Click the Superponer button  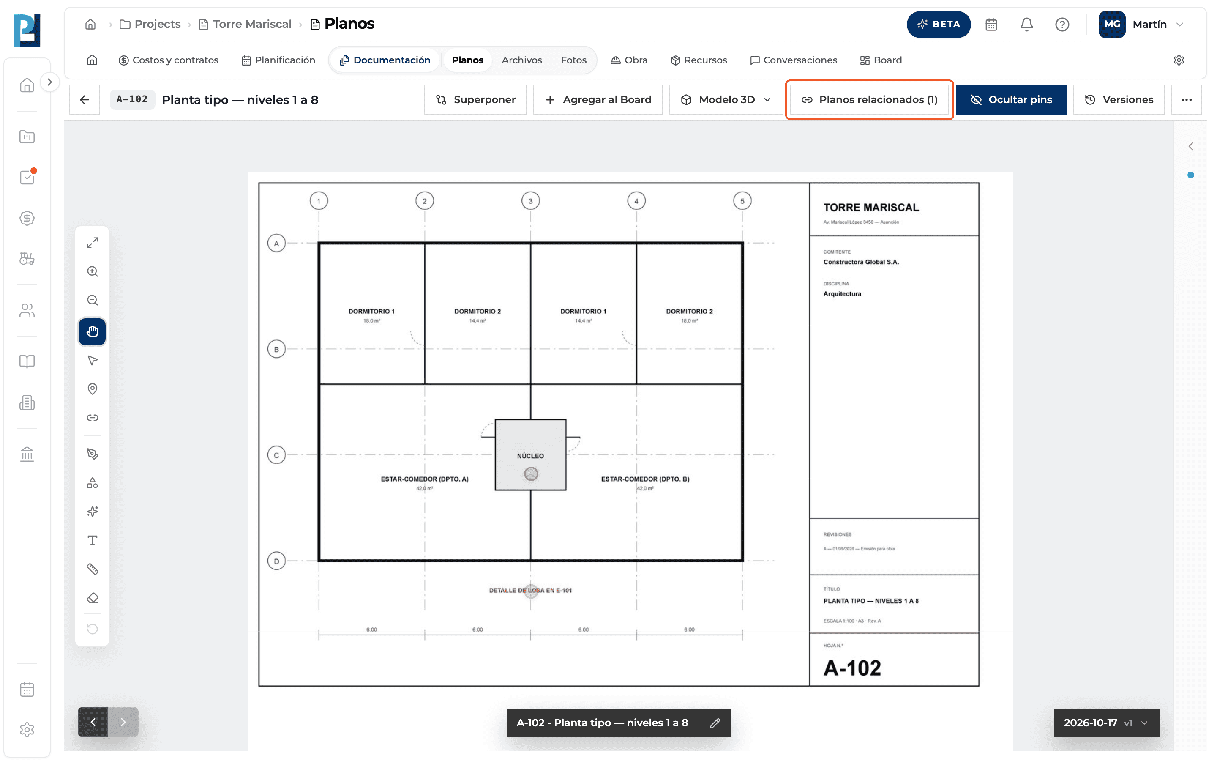(475, 100)
